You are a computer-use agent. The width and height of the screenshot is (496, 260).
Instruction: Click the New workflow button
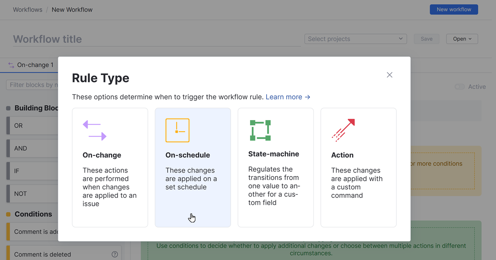pos(453,9)
